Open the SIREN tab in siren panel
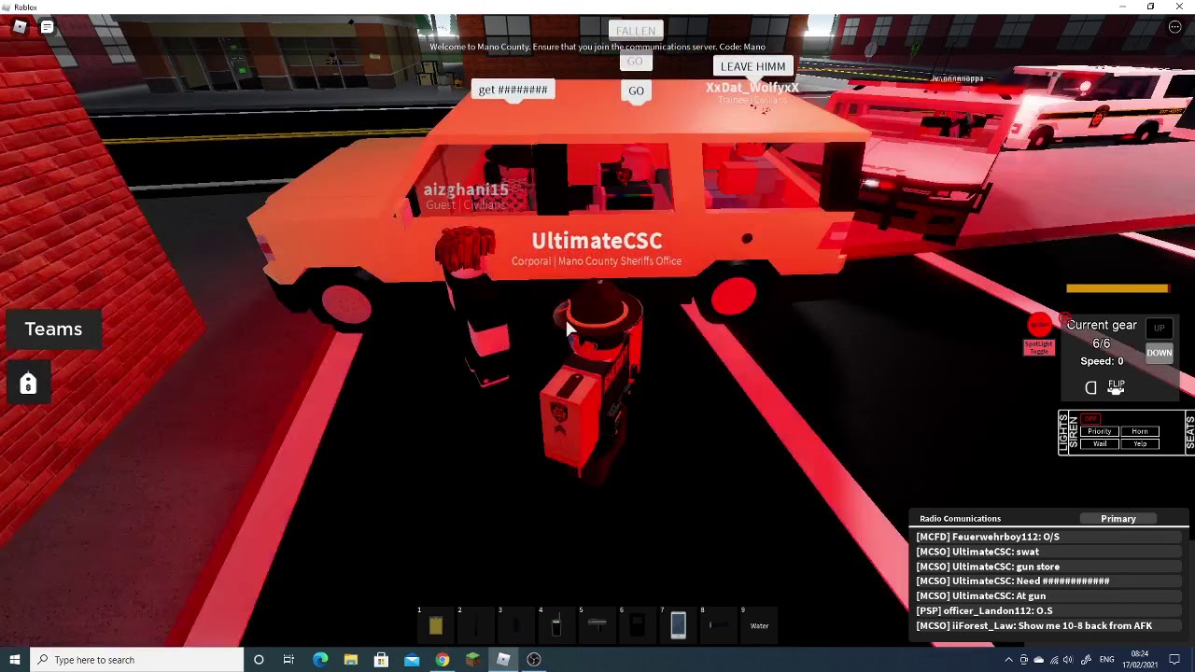Image resolution: width=1195 pixels, height=672 pixels. tap(1074, 433)
